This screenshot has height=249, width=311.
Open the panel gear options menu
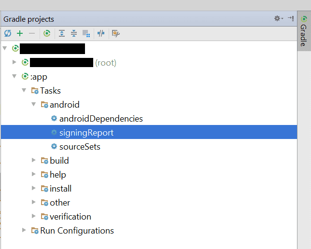(278, 18)
